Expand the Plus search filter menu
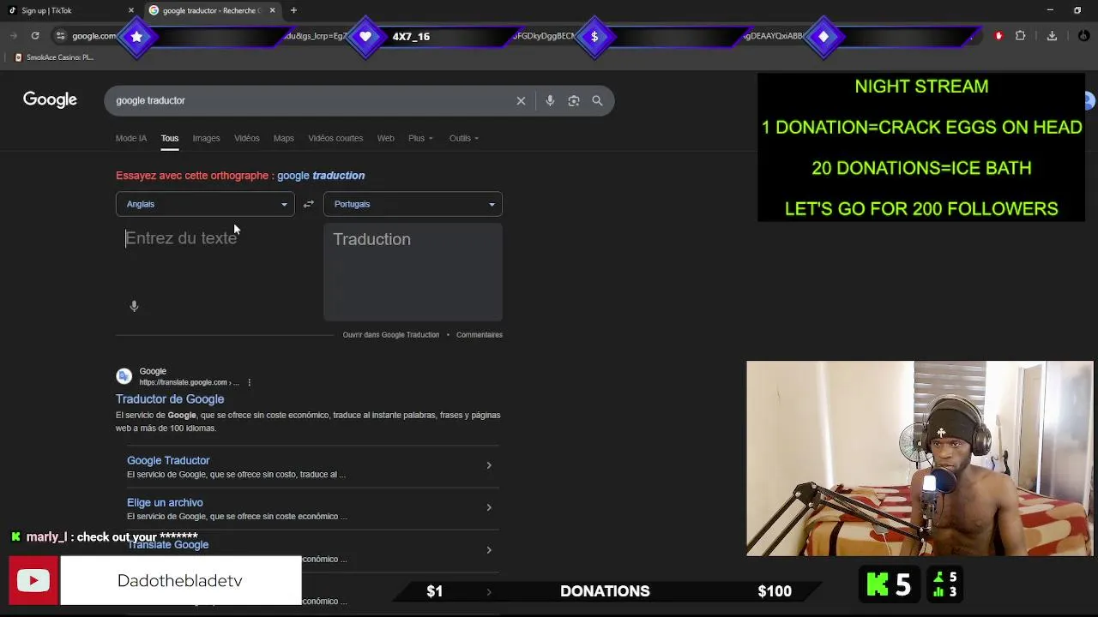1098x617 pixels. [x=420, y=138]
